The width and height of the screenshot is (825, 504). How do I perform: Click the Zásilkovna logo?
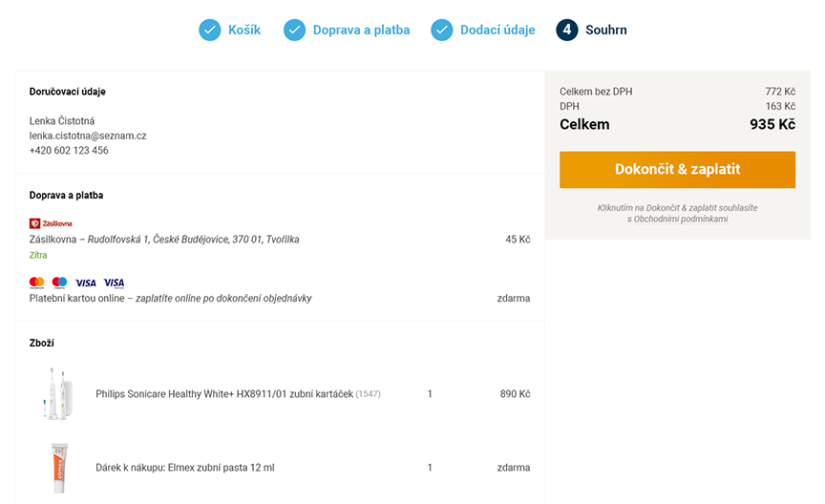(x=51, y=223)
